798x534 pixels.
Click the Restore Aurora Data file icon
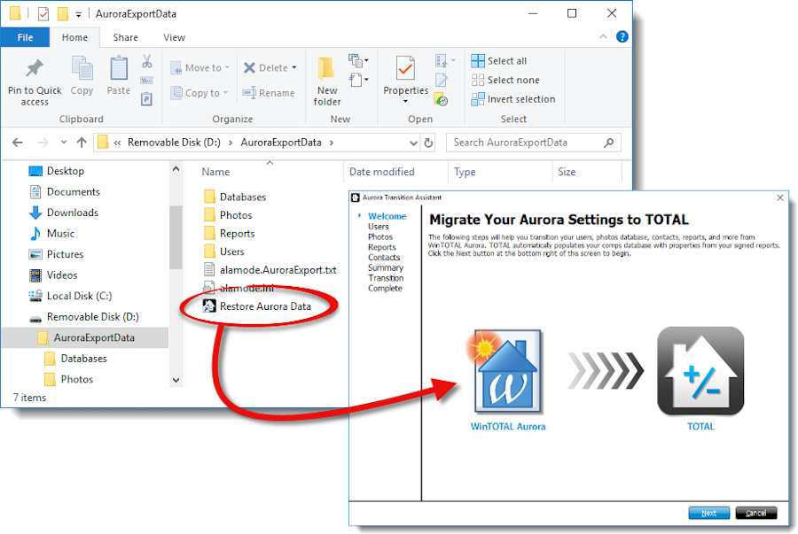pyautogui.click(x=208, y=306)
